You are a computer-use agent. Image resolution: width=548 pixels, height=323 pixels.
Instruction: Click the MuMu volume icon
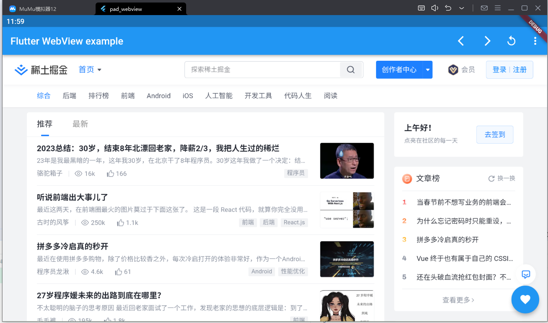click(434, 8)
